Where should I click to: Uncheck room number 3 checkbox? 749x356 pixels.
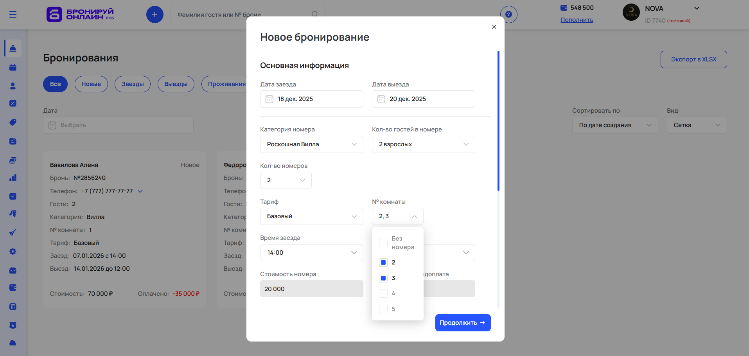(x=383, y=278)
